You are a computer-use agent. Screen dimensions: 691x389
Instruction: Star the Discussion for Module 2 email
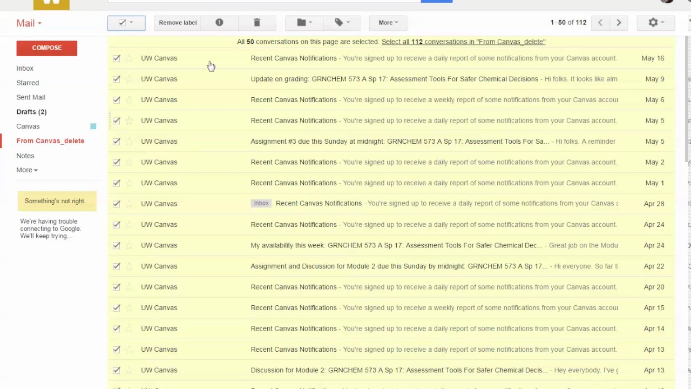click(x=129, y=370)
